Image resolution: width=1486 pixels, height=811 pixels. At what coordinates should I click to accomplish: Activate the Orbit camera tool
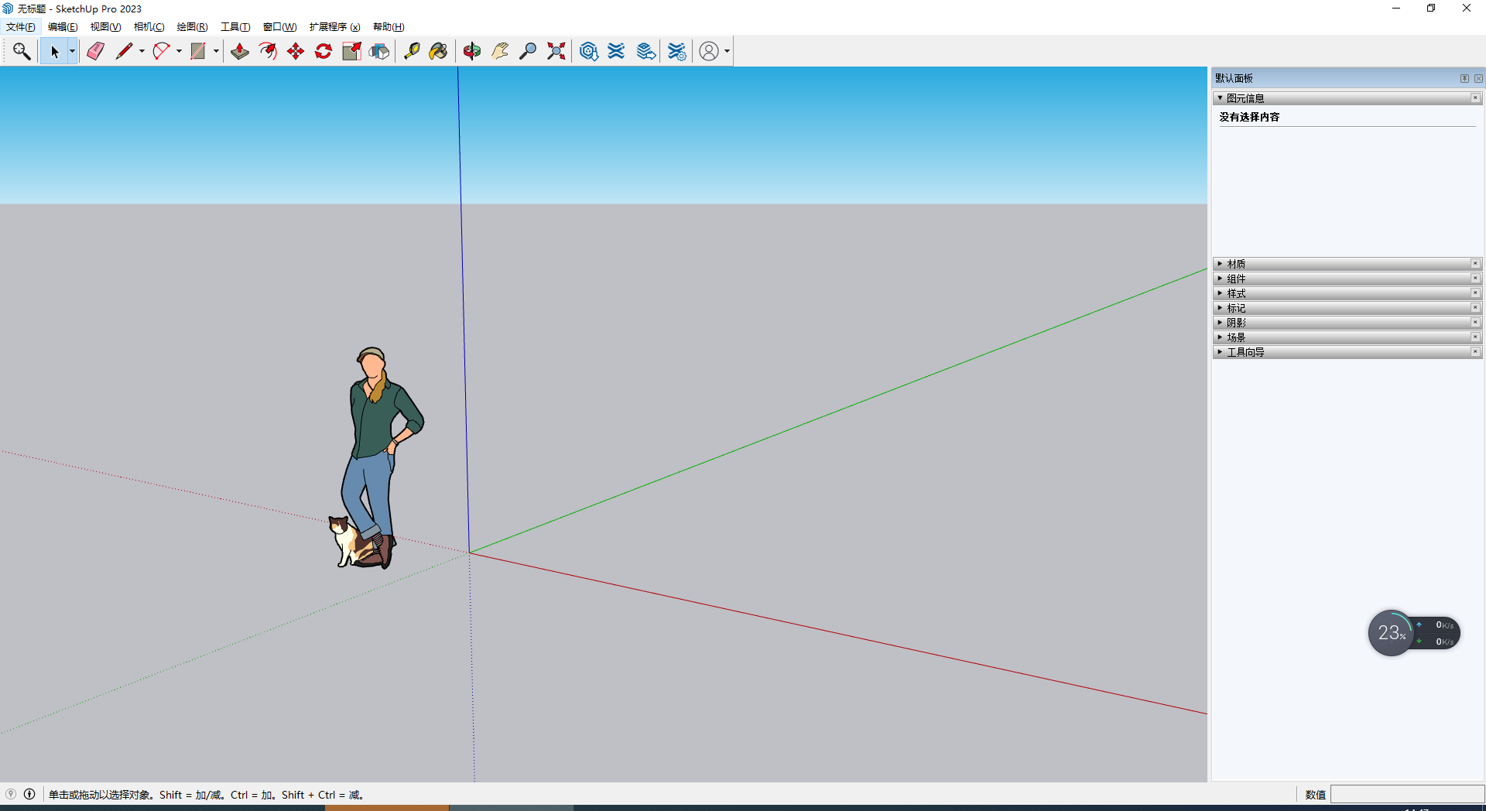click(x=472, y=51)
